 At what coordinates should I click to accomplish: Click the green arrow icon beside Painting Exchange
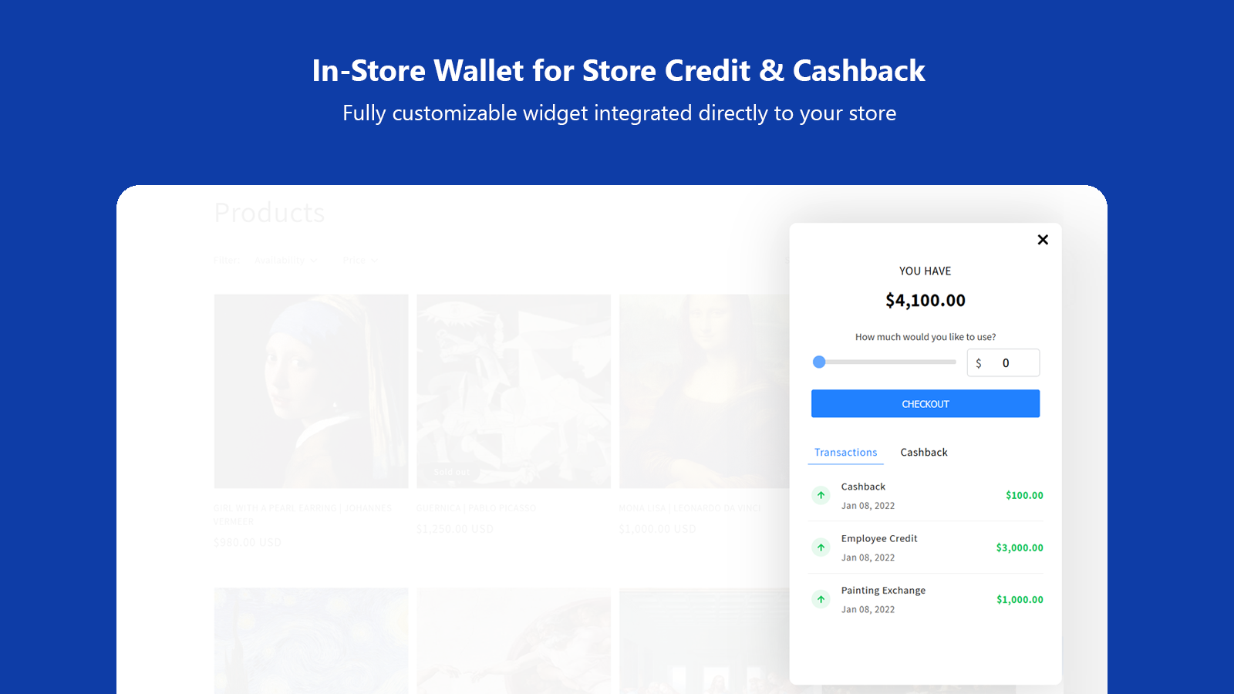coord(821,599)
